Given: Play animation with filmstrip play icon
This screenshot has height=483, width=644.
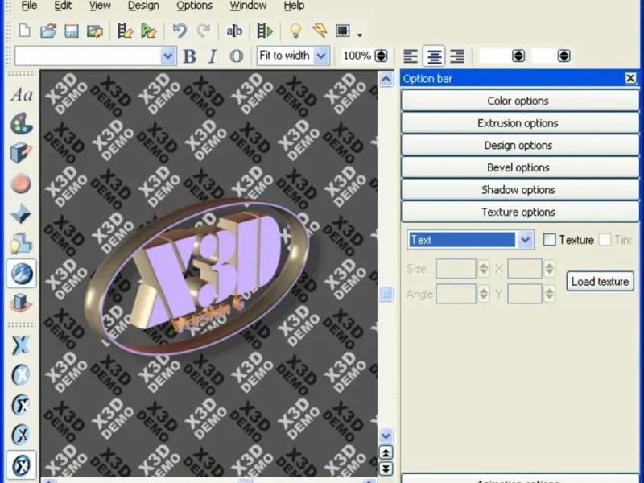Looking at the screenshot, I should point(265,31).
